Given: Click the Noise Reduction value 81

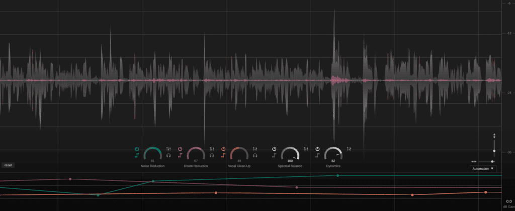Looking at the screenshot, I should [153, 161].
